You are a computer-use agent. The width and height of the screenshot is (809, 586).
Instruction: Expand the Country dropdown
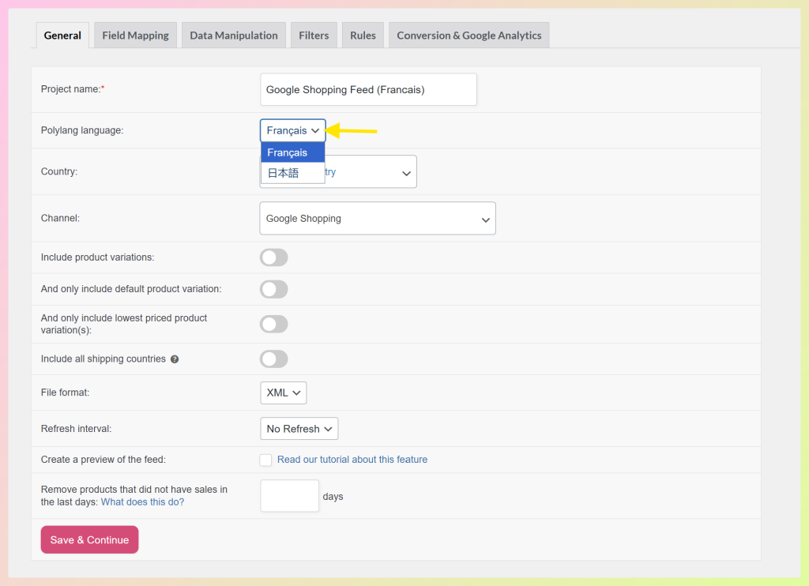(371, 172)
